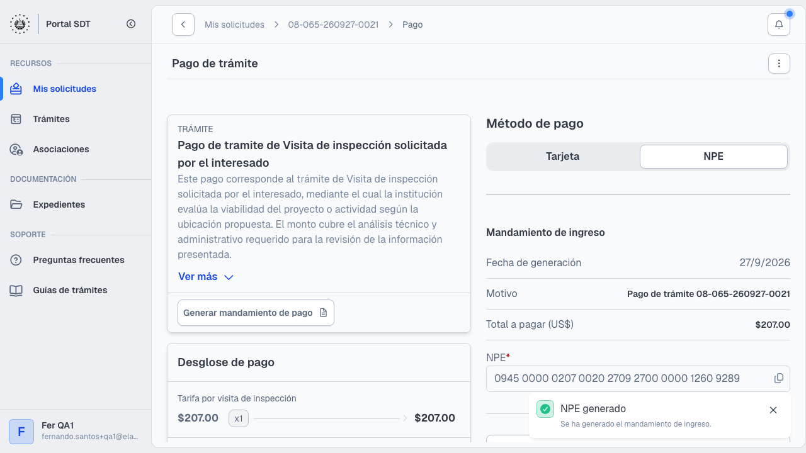Open breadcrumb 08-065-260927-0021

(x=333, y=25)
